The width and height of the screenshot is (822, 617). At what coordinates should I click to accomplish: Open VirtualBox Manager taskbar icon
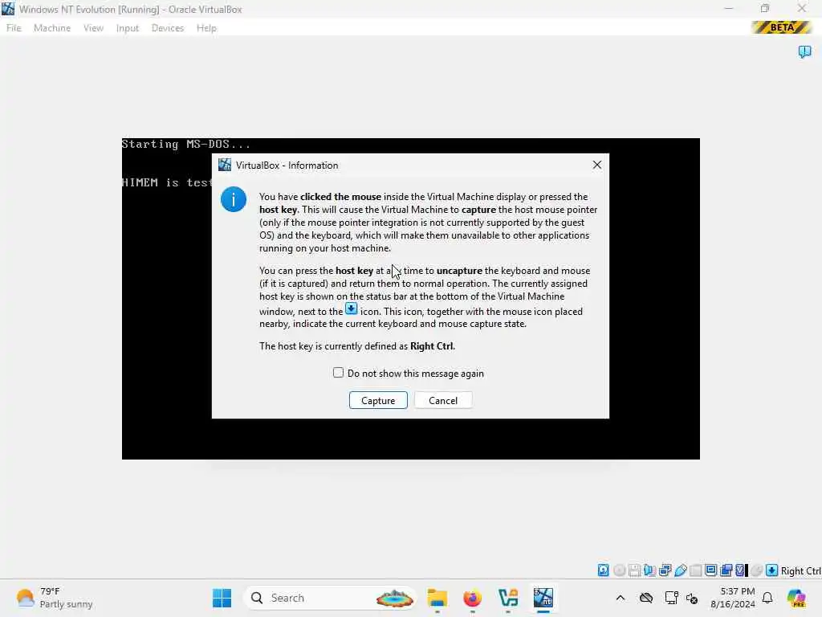pos(508,598)
